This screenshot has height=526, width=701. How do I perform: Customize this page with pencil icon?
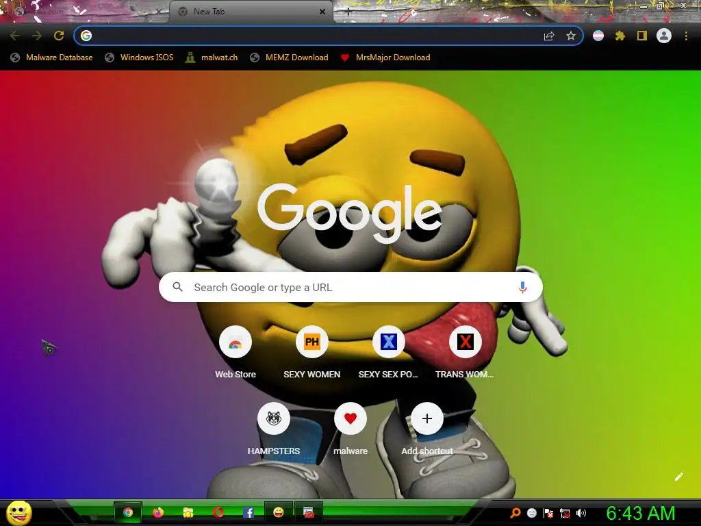(x=678, y=477)
